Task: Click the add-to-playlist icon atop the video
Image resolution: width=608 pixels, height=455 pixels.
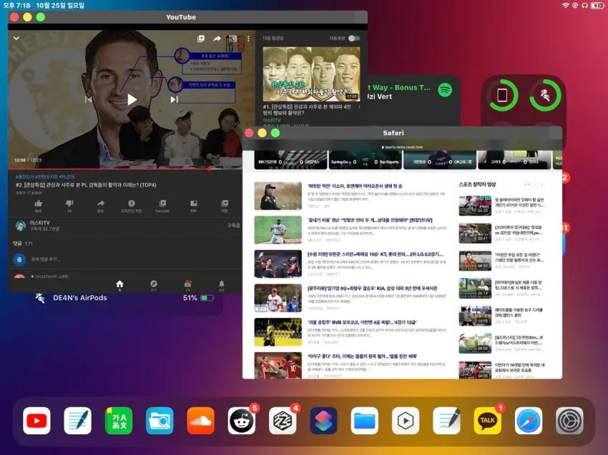Action: 201,39
